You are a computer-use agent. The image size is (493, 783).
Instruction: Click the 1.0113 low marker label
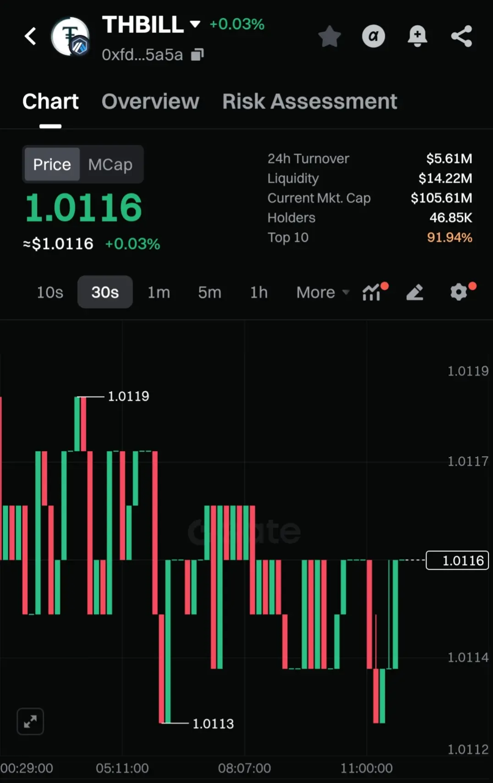(x=213, y=723)
